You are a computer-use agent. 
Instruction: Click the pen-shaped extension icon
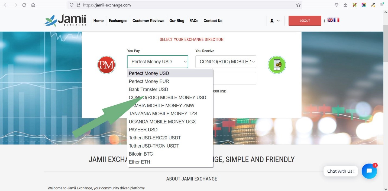pyautogui.click(x=373, y=5)
